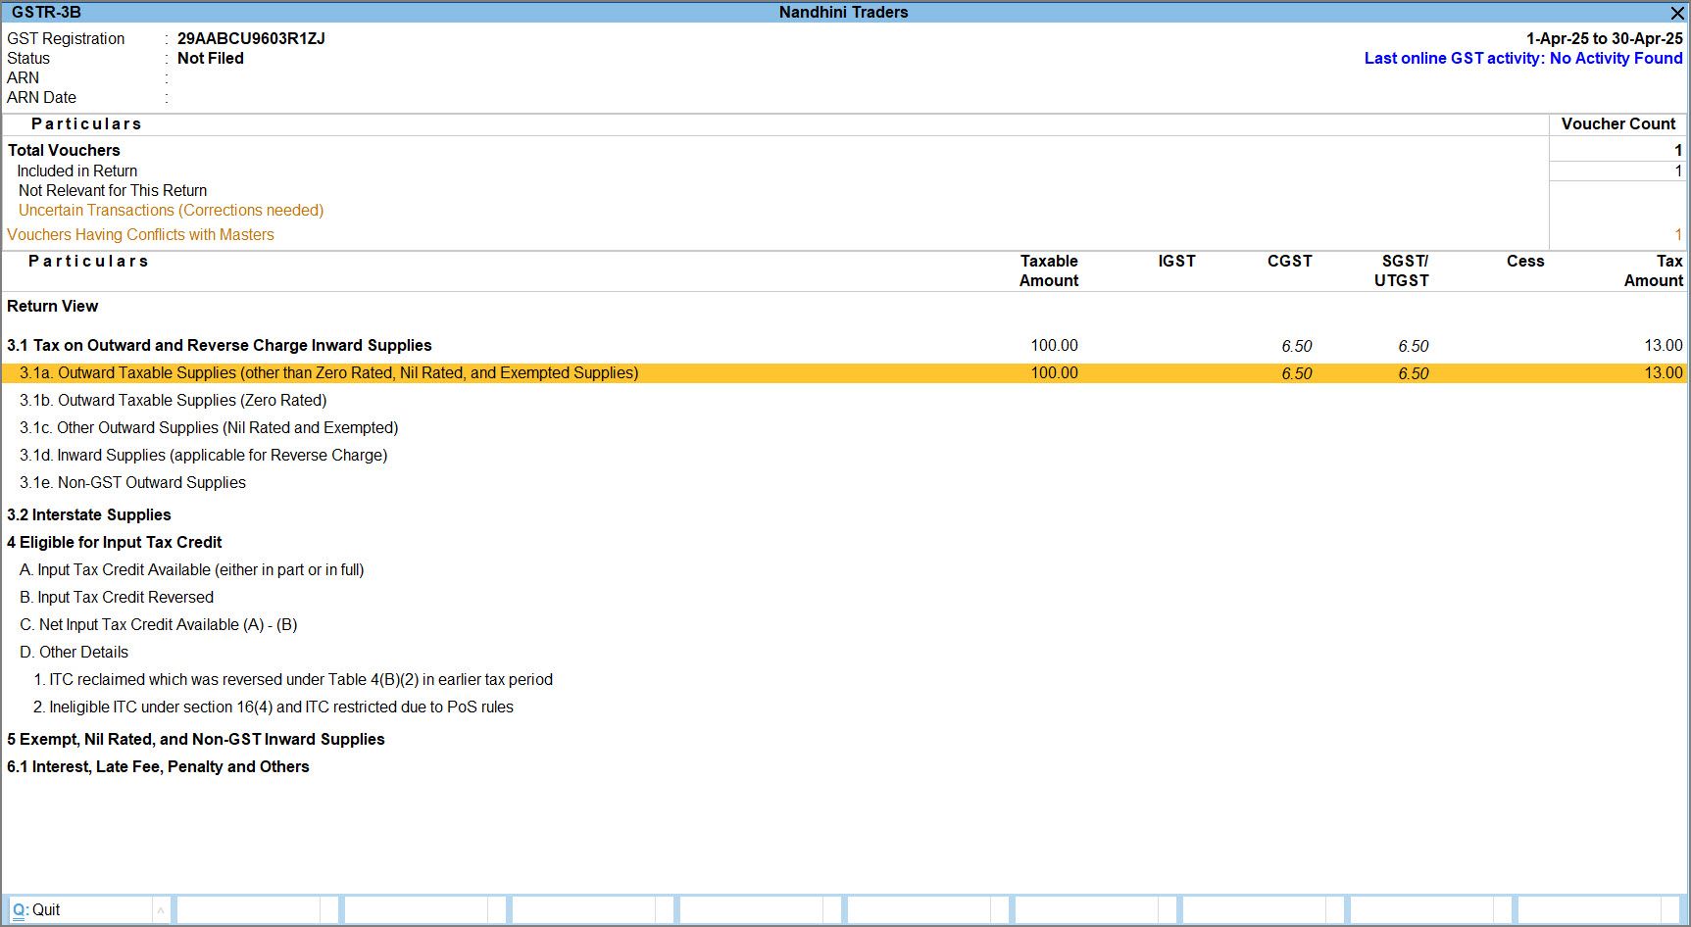Expand the 3.2 Interstate Supplies section
The image size is (1691, 927).
(89, 515)
